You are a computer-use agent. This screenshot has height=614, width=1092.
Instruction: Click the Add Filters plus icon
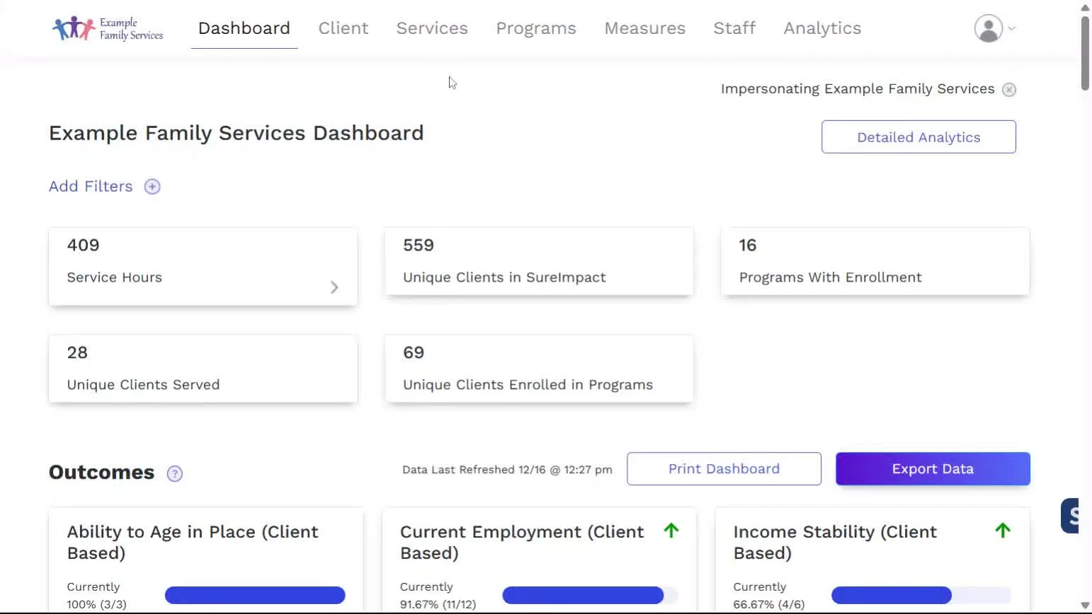pyautogui.click(x=152, y=187)
